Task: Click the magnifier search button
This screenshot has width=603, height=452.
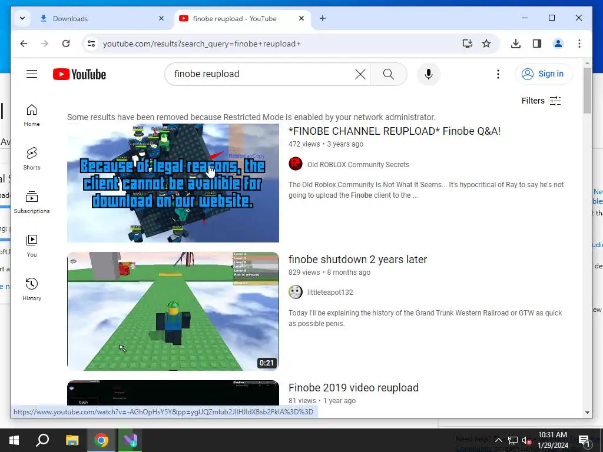Action: click(x=389, y=74)
